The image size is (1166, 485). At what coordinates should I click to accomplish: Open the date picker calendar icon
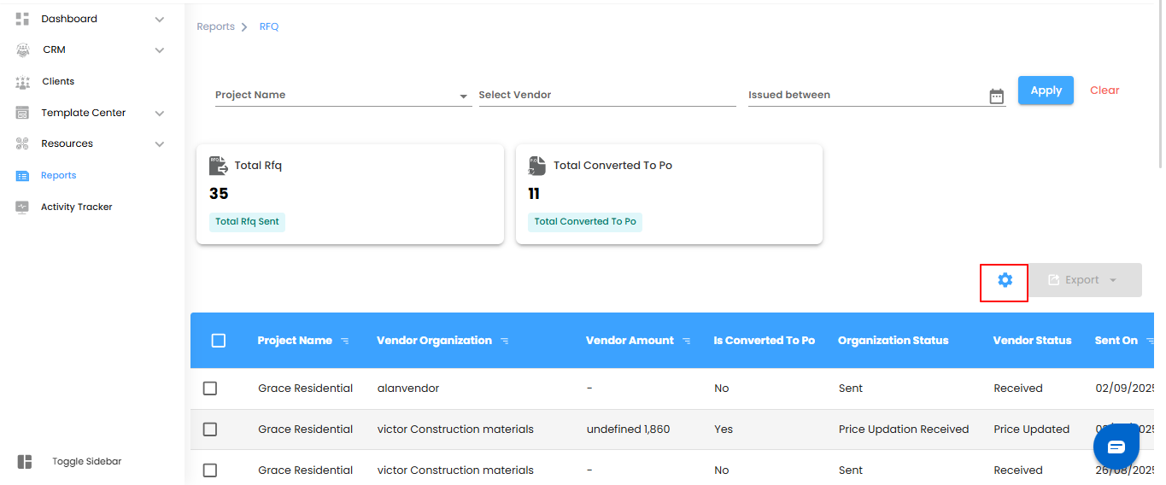coord(996,96)
